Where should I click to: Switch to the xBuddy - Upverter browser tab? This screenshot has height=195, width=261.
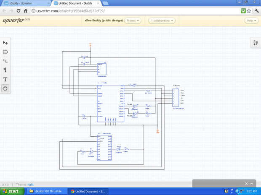tap(26, 3)
